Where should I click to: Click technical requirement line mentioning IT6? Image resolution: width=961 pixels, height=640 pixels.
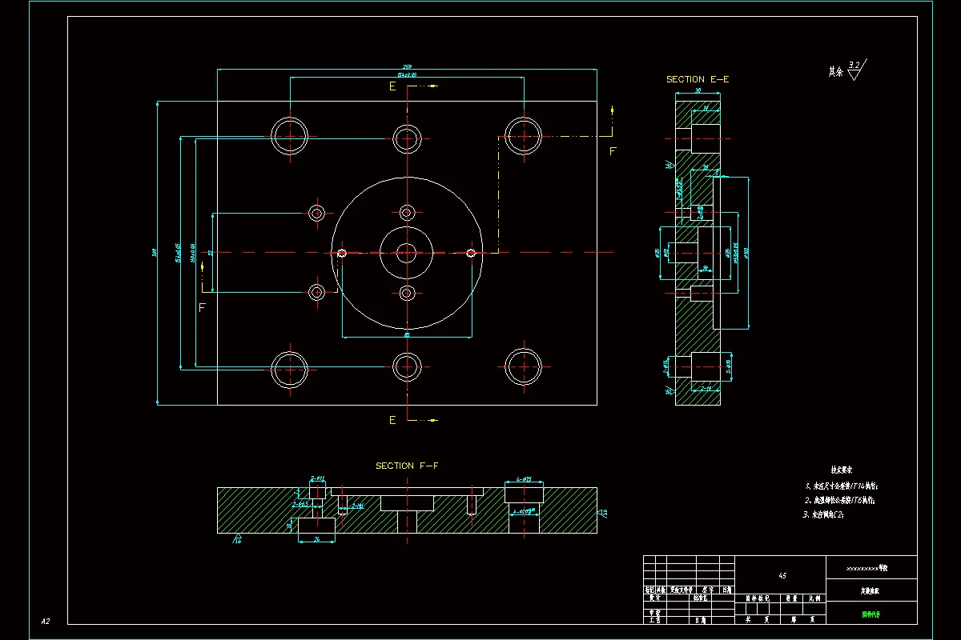(839, 500)
